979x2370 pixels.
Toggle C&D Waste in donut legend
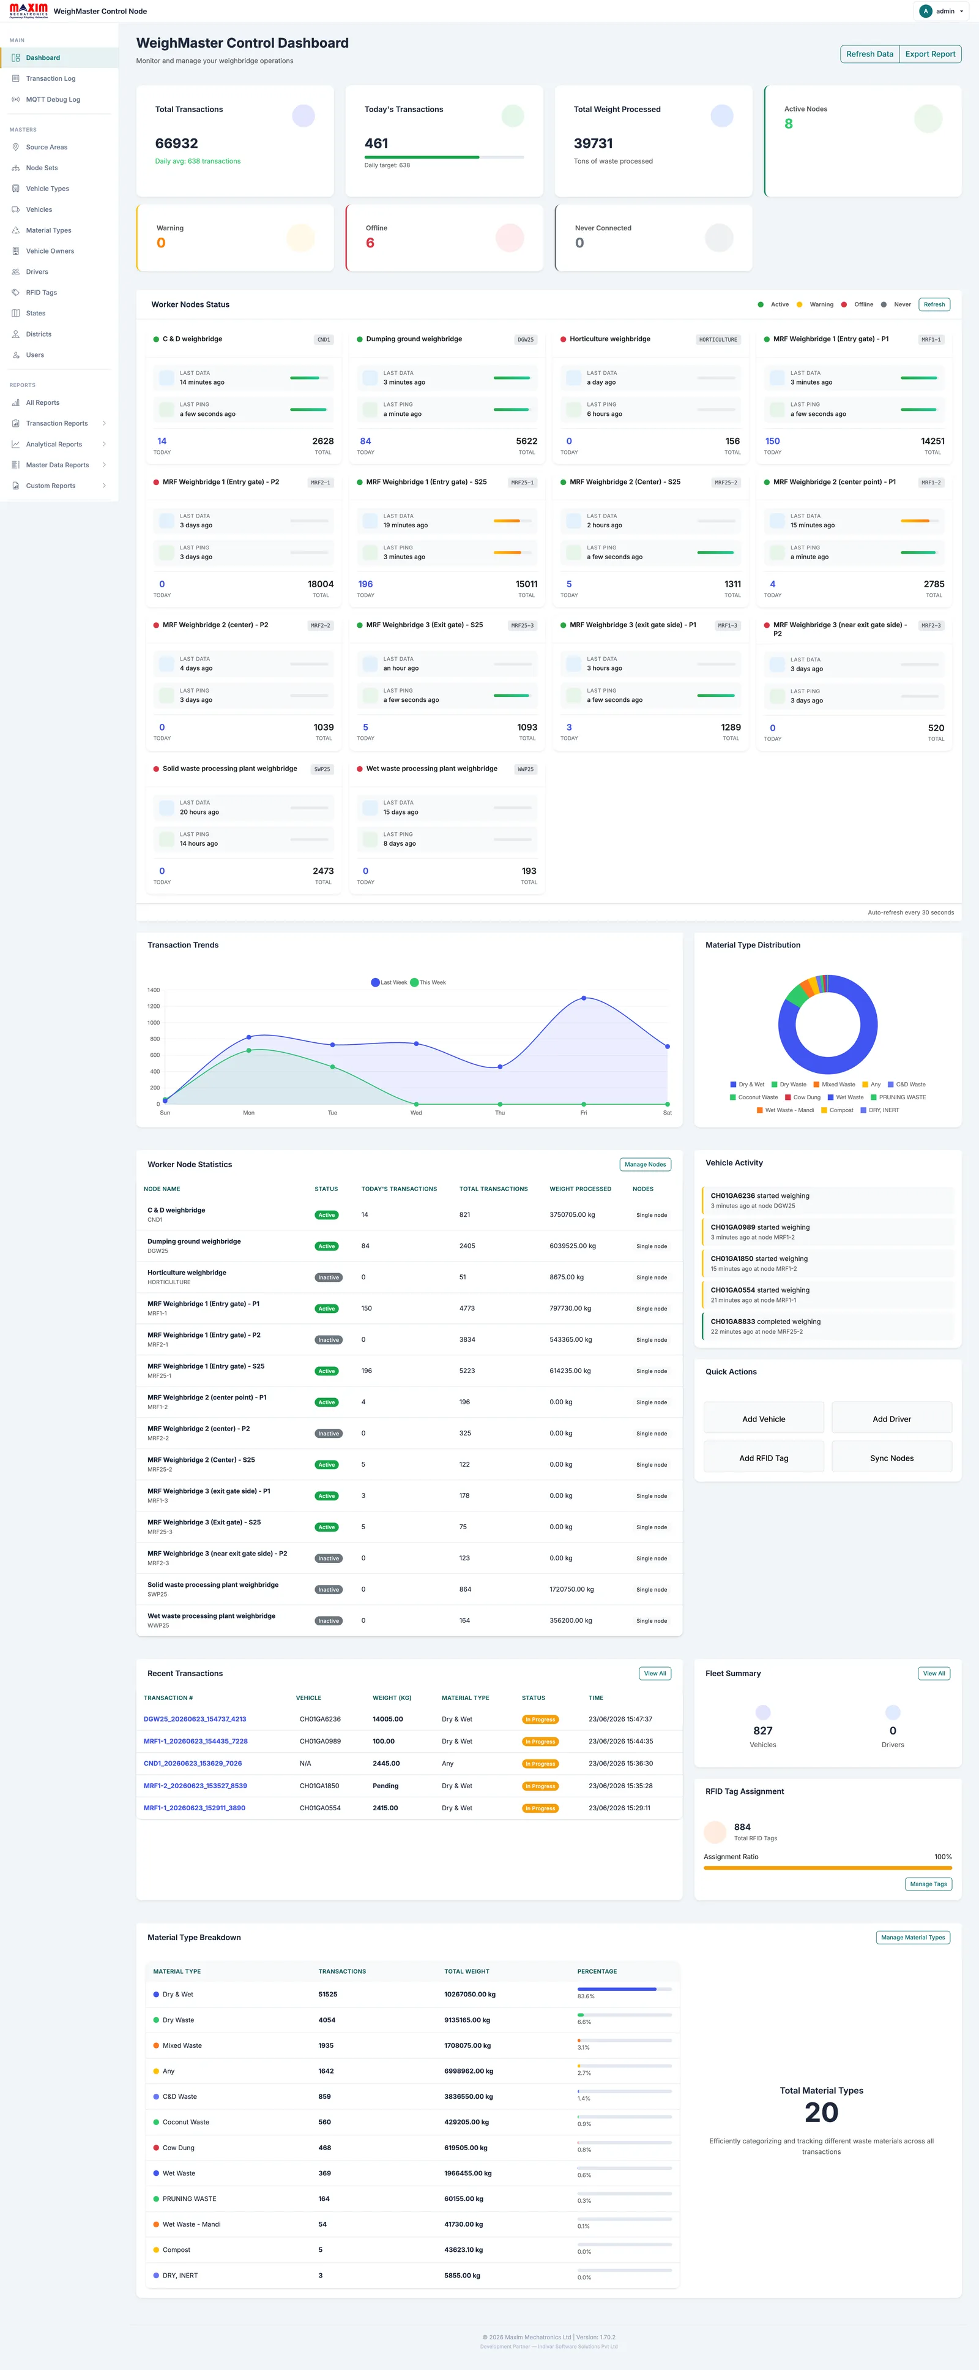pos(906,1085)
